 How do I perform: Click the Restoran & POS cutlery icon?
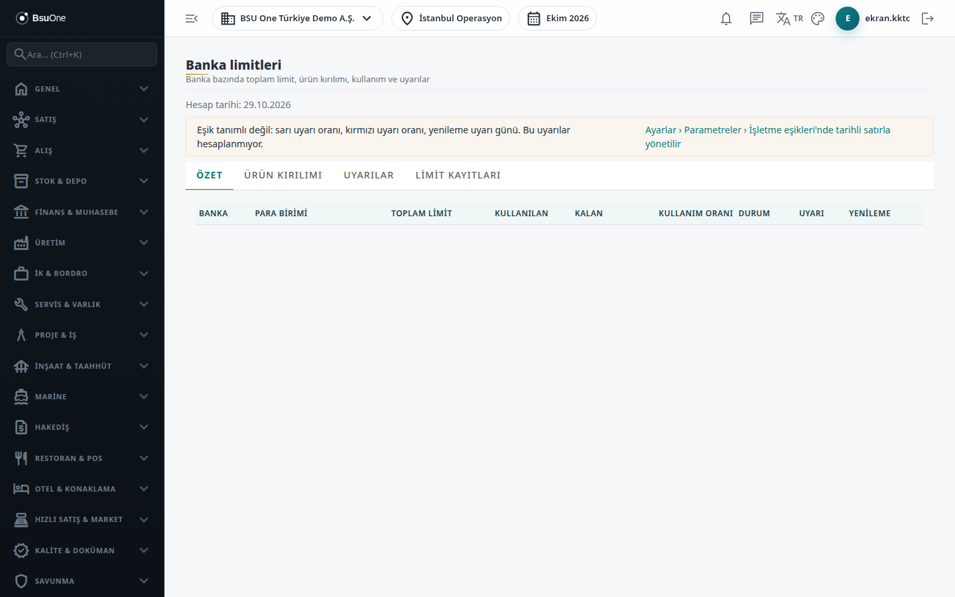pos(21,458)
